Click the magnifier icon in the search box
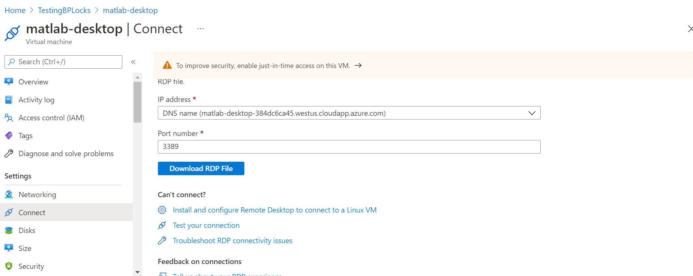Screen dimensions: 693x276 [12, 62]
